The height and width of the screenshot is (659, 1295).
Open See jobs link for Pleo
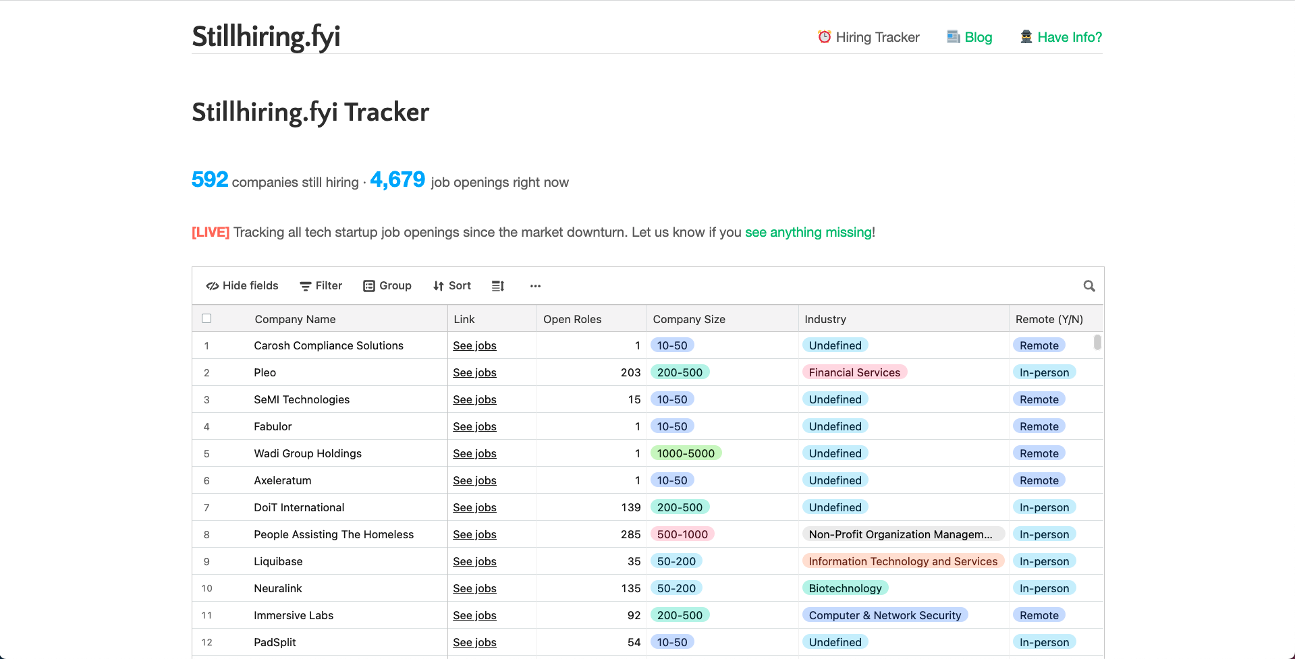click(x=474, y=372)
